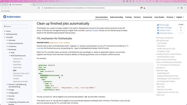
Task: Open the Case Studies nav item
Action: (159, 17)
